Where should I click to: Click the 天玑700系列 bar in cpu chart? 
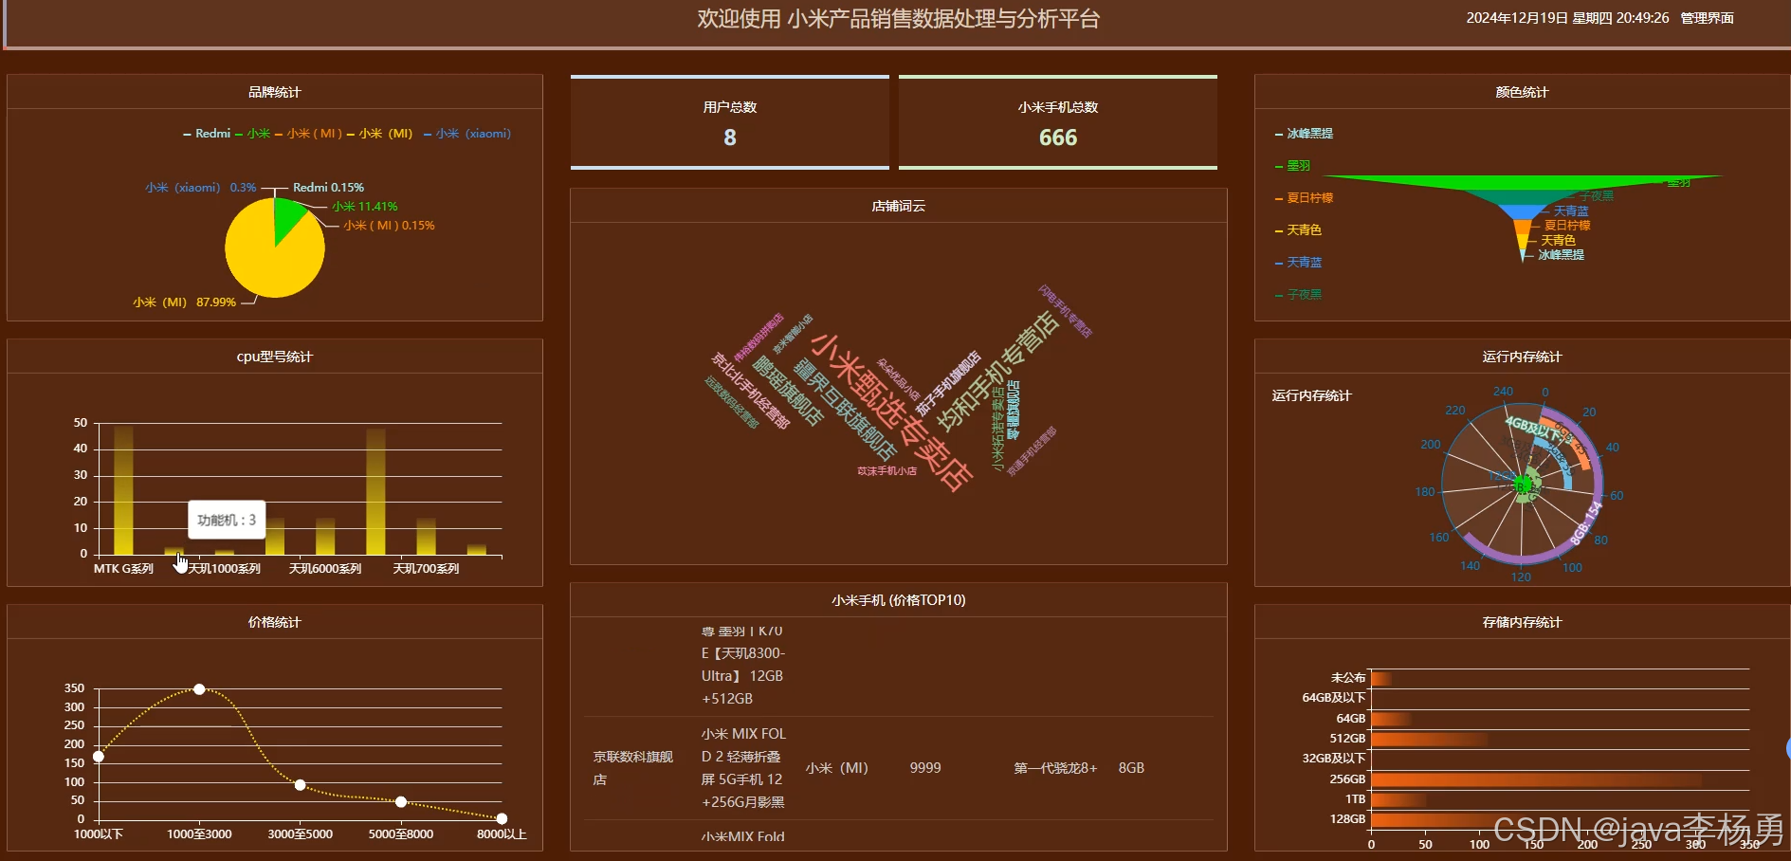[x=426, y=537]
